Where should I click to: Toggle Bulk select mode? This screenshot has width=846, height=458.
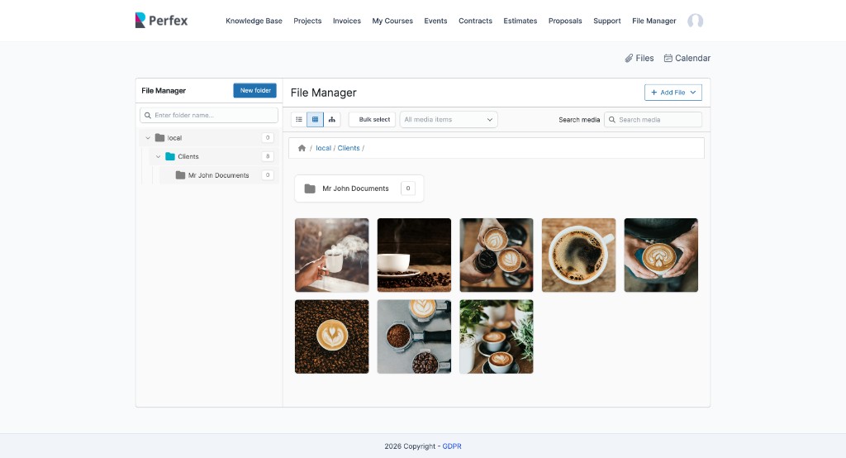pyautogui.click(x=373, y=120)
